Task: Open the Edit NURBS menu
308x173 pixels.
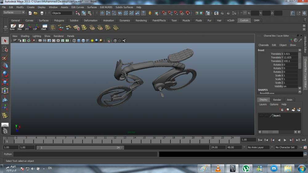Action: [x=106, y=7]
